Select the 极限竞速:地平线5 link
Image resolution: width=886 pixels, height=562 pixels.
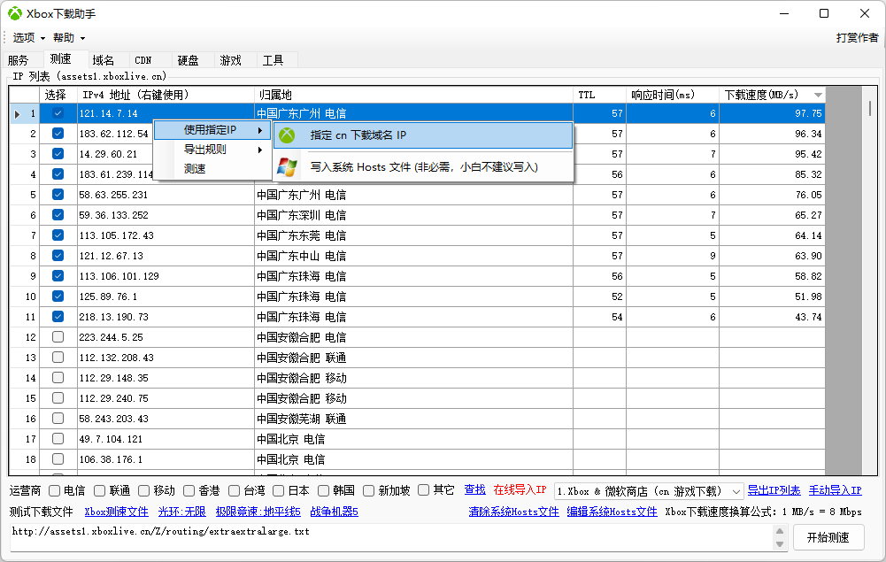[258, 512]
